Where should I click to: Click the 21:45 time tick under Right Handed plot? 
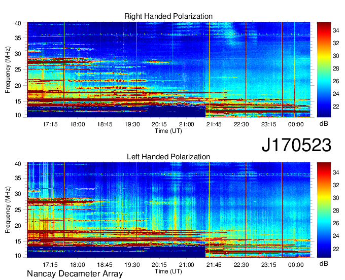tap(214, 124)
